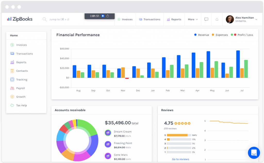Click the 4.75 rating score
Image resolution: width=264 pixels, height=163 pixels.
pos(169,123)
